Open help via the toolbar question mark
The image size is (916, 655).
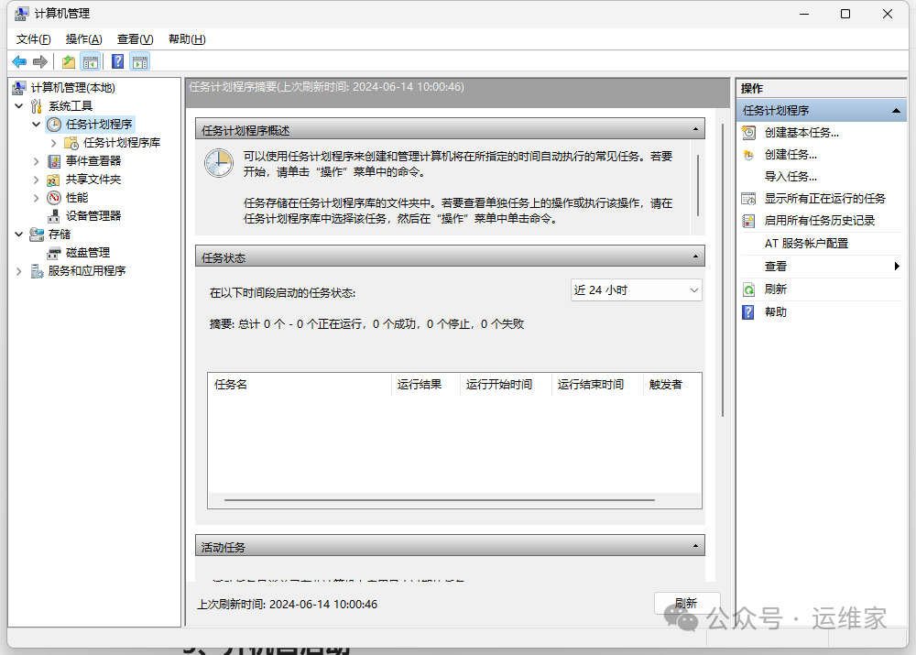(x=117, y=62)
